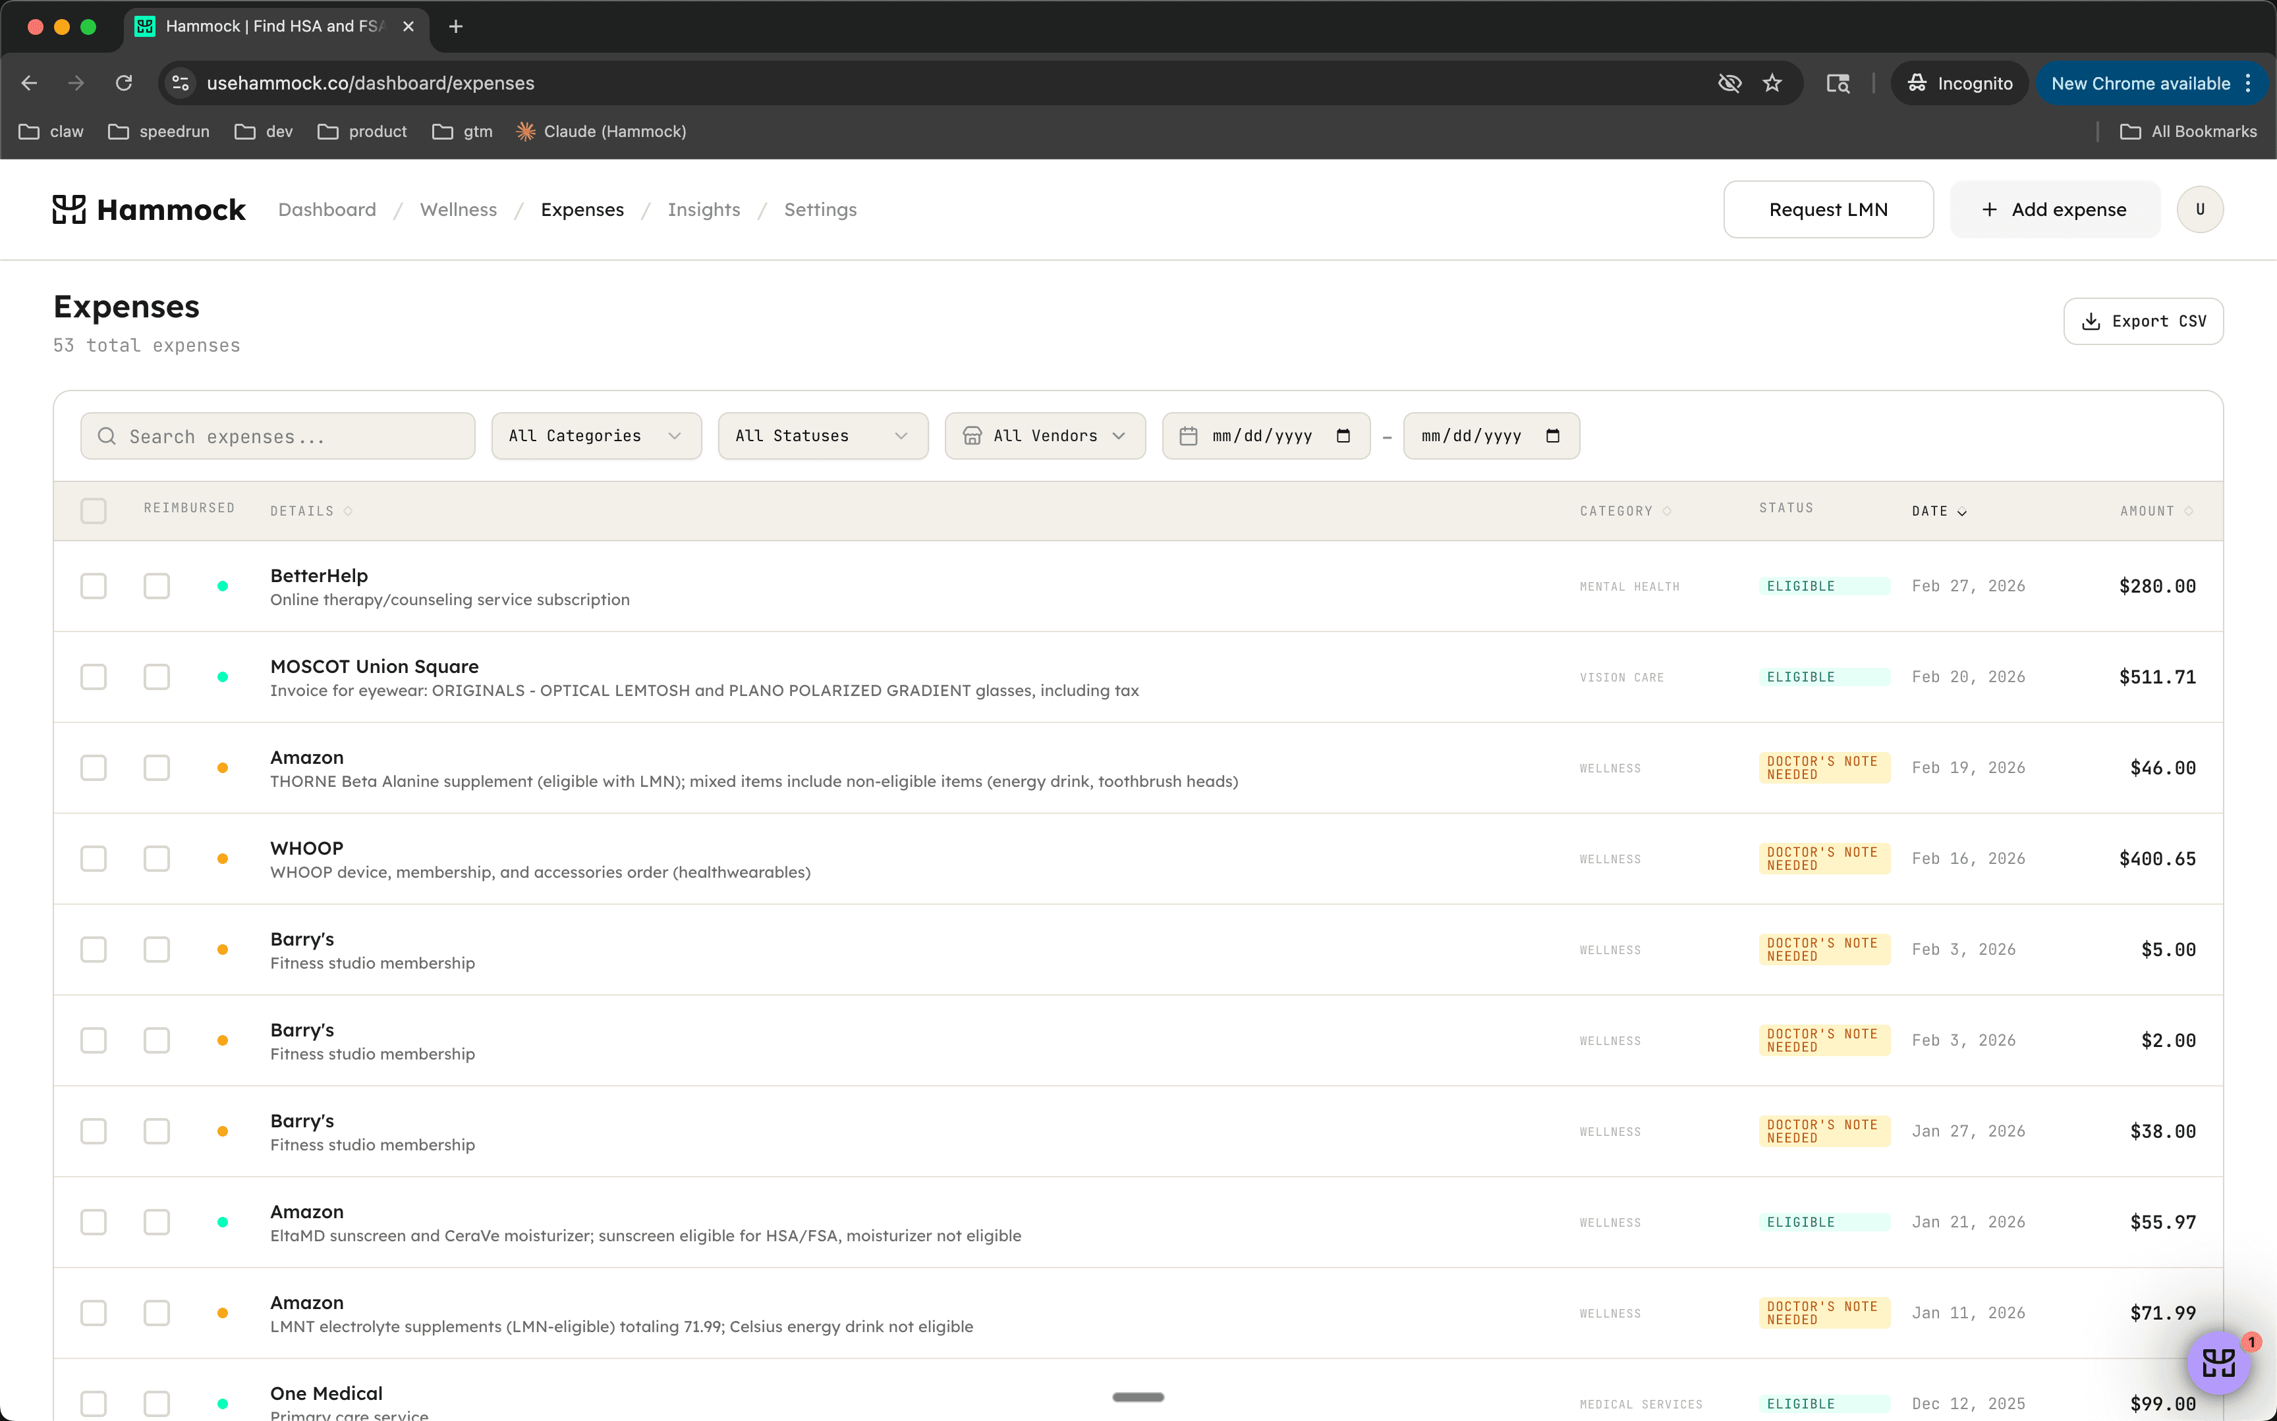Open the dev bookmarks folder

pos(264,132)
